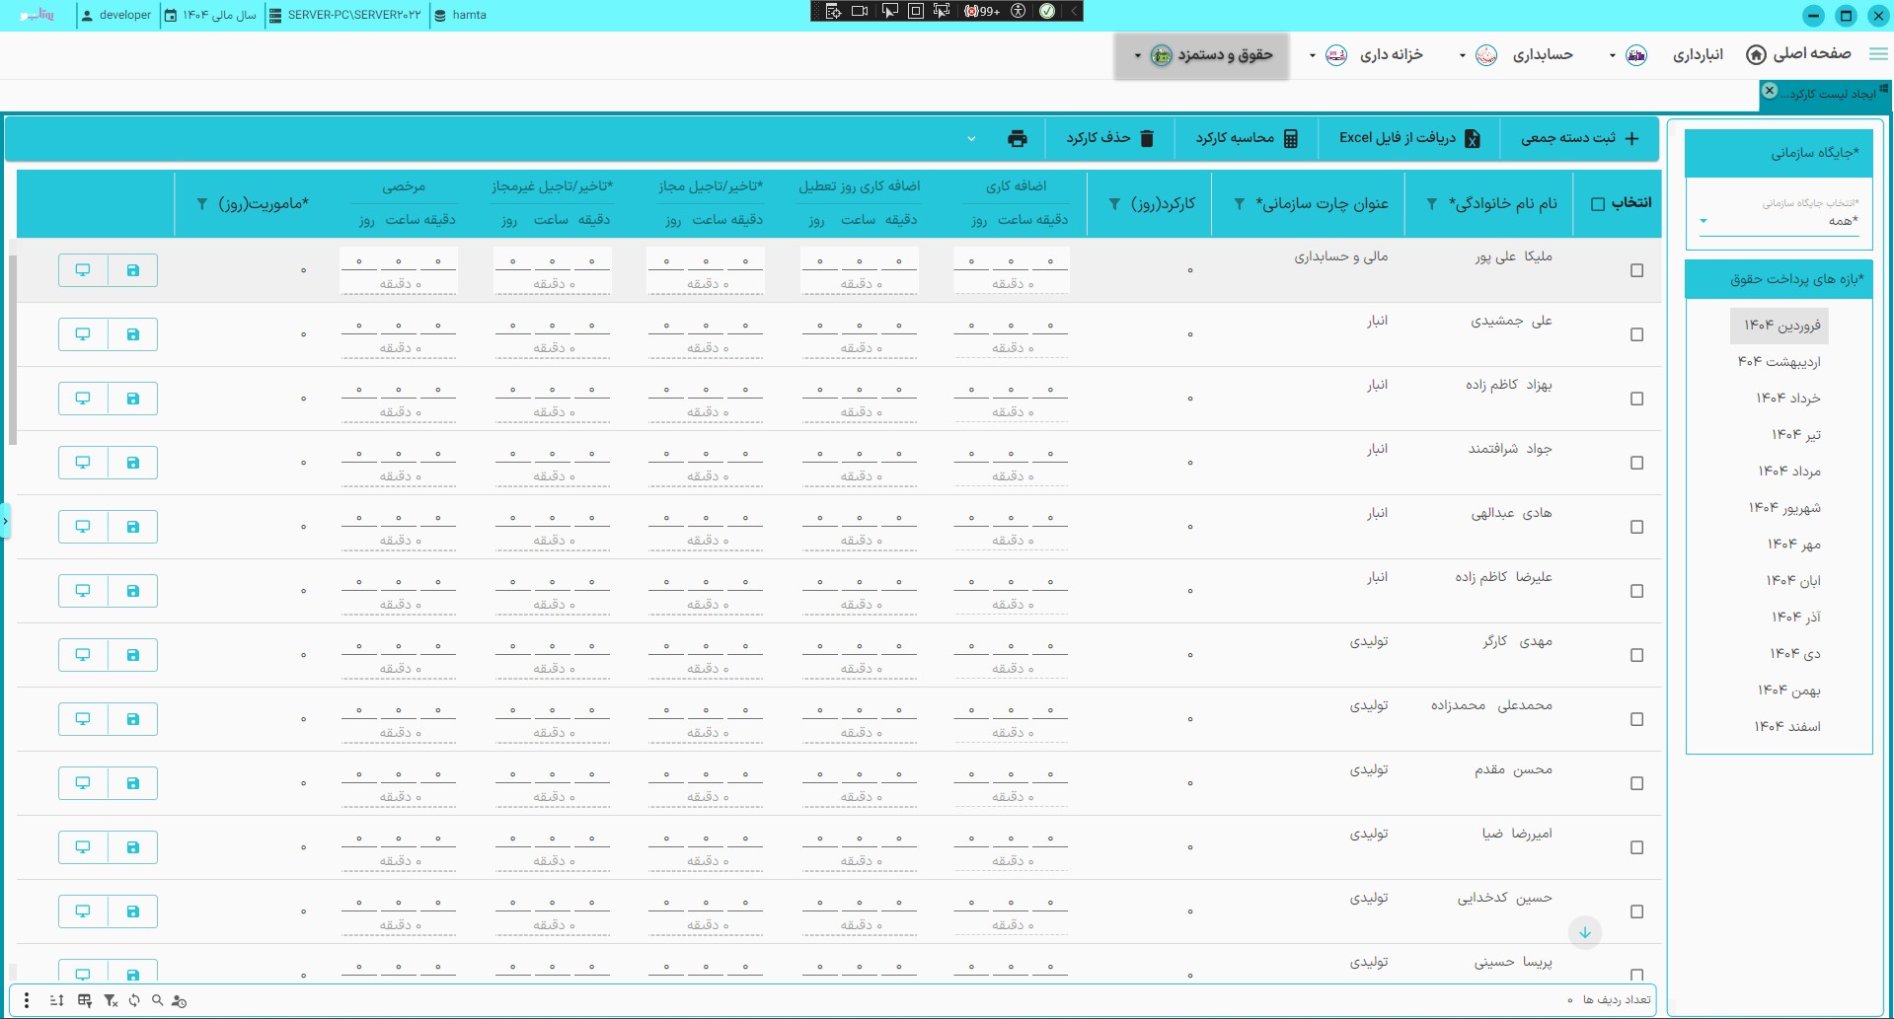
Task: Click the user history icon in bottom bar
Action: (179, 1000)
